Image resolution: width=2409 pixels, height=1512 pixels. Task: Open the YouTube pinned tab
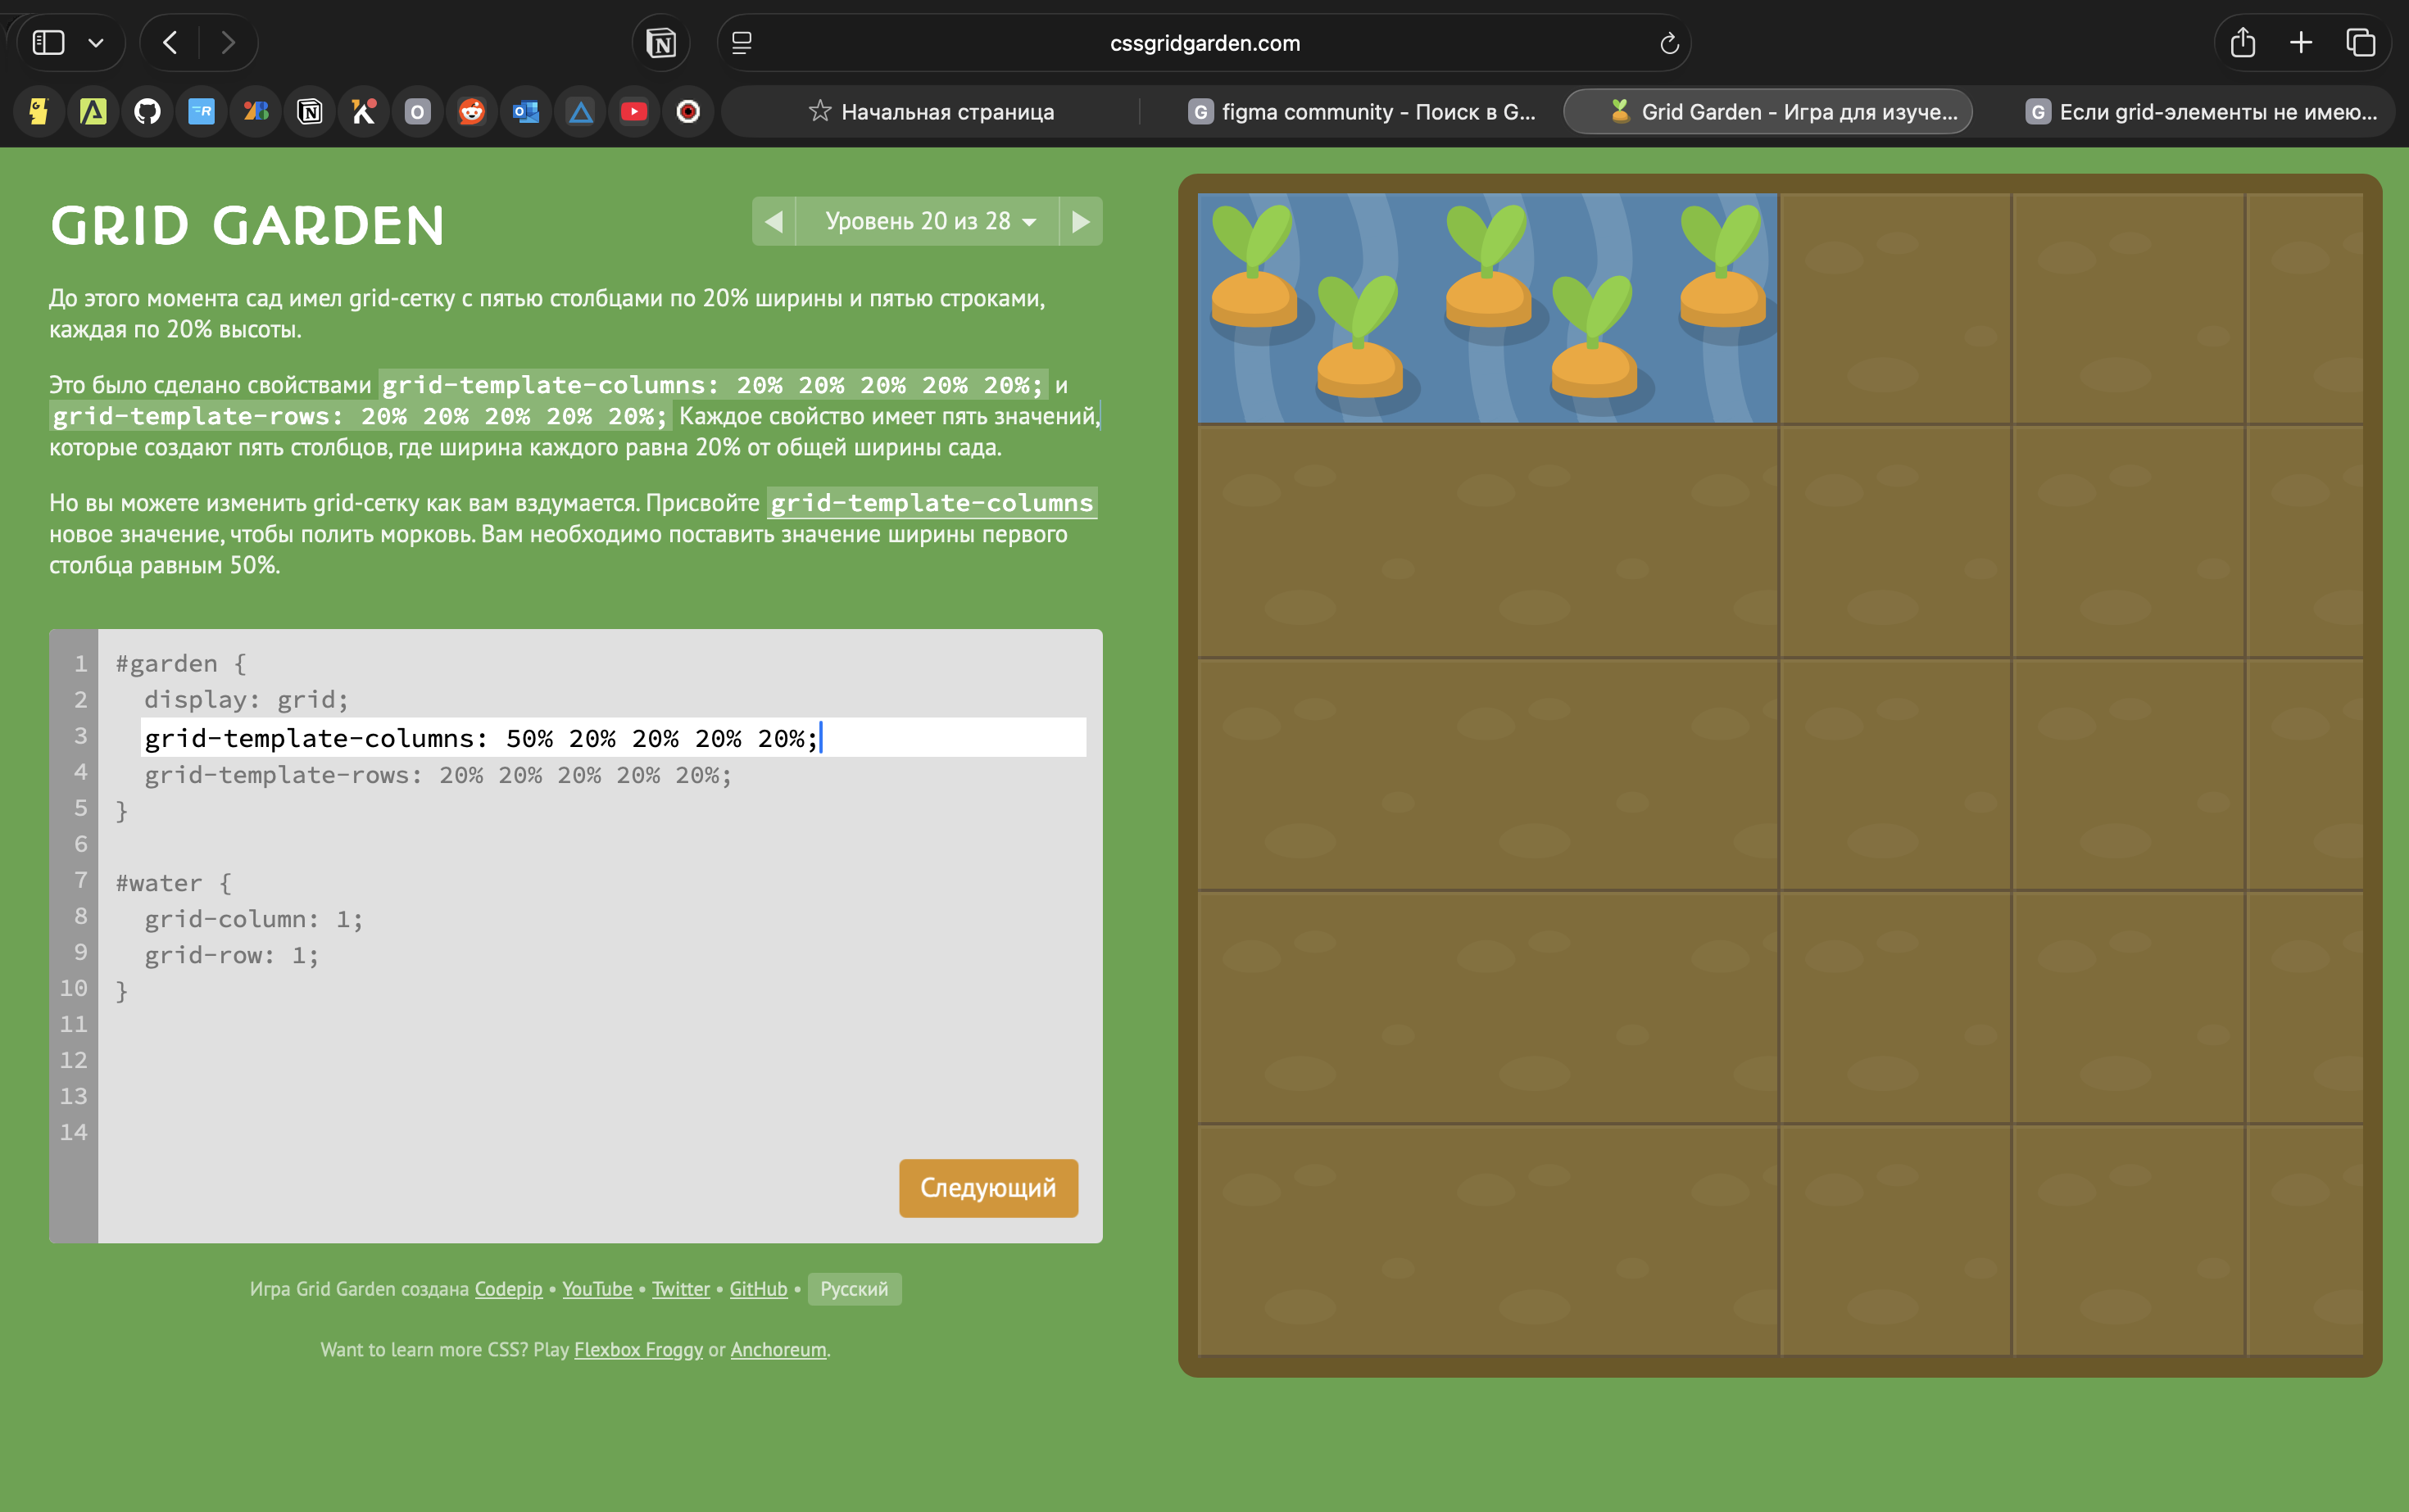pos(633,111)
